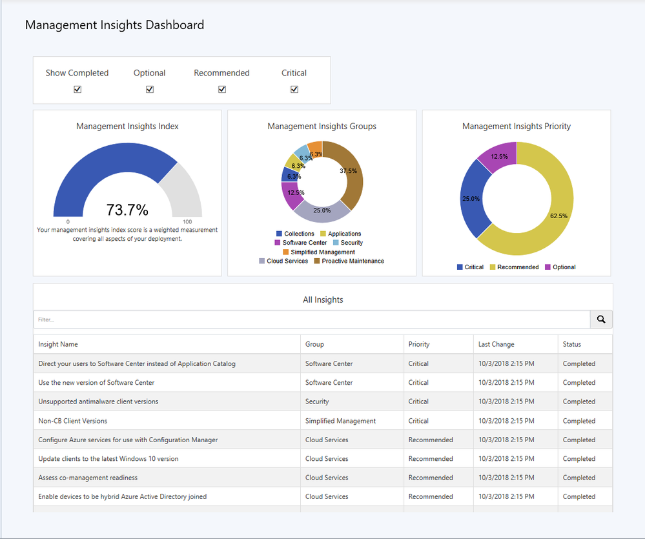Viewport: 645px width, 539px height.
Task: Click the Priority column header
Action: coord(419,344)
